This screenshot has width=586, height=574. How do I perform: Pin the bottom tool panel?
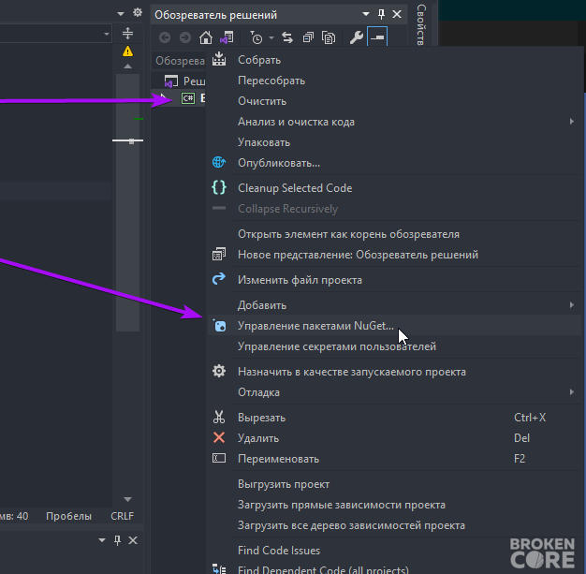[117, 540]
